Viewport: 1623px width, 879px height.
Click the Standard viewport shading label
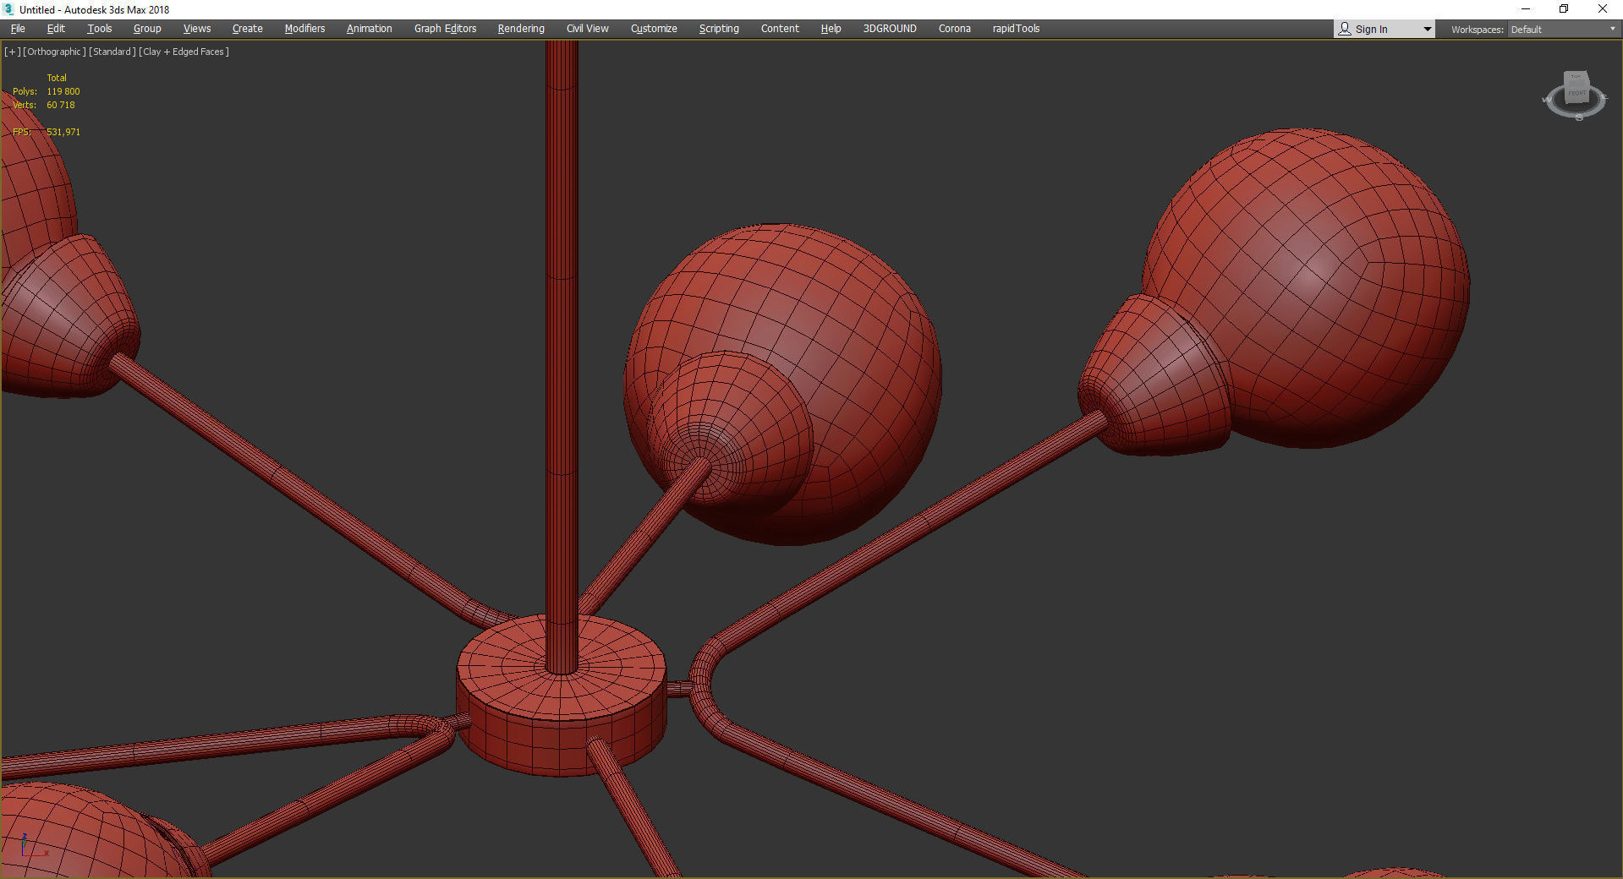click(x=112, y=52)
